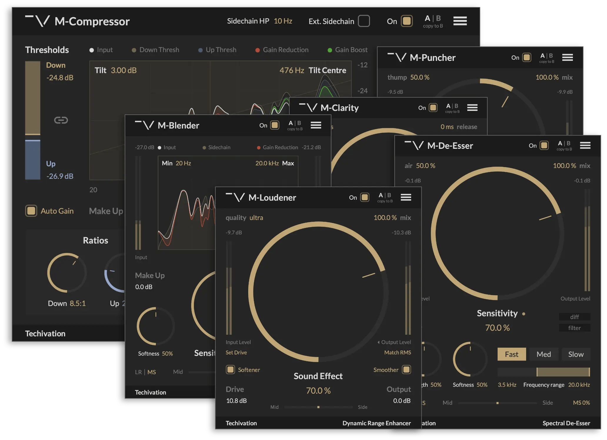Click the Tilt 3.00 dB value
607x440 pixels.
pyautogui.click(x=124, y=70)
